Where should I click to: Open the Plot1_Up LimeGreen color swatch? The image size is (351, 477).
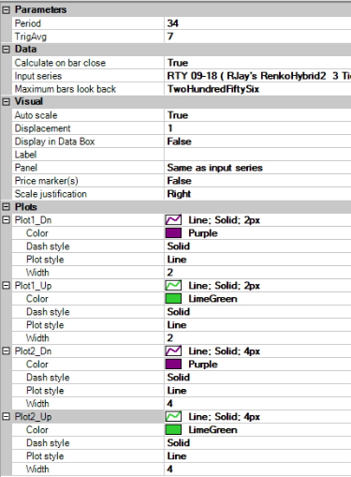tap(173, 299)
